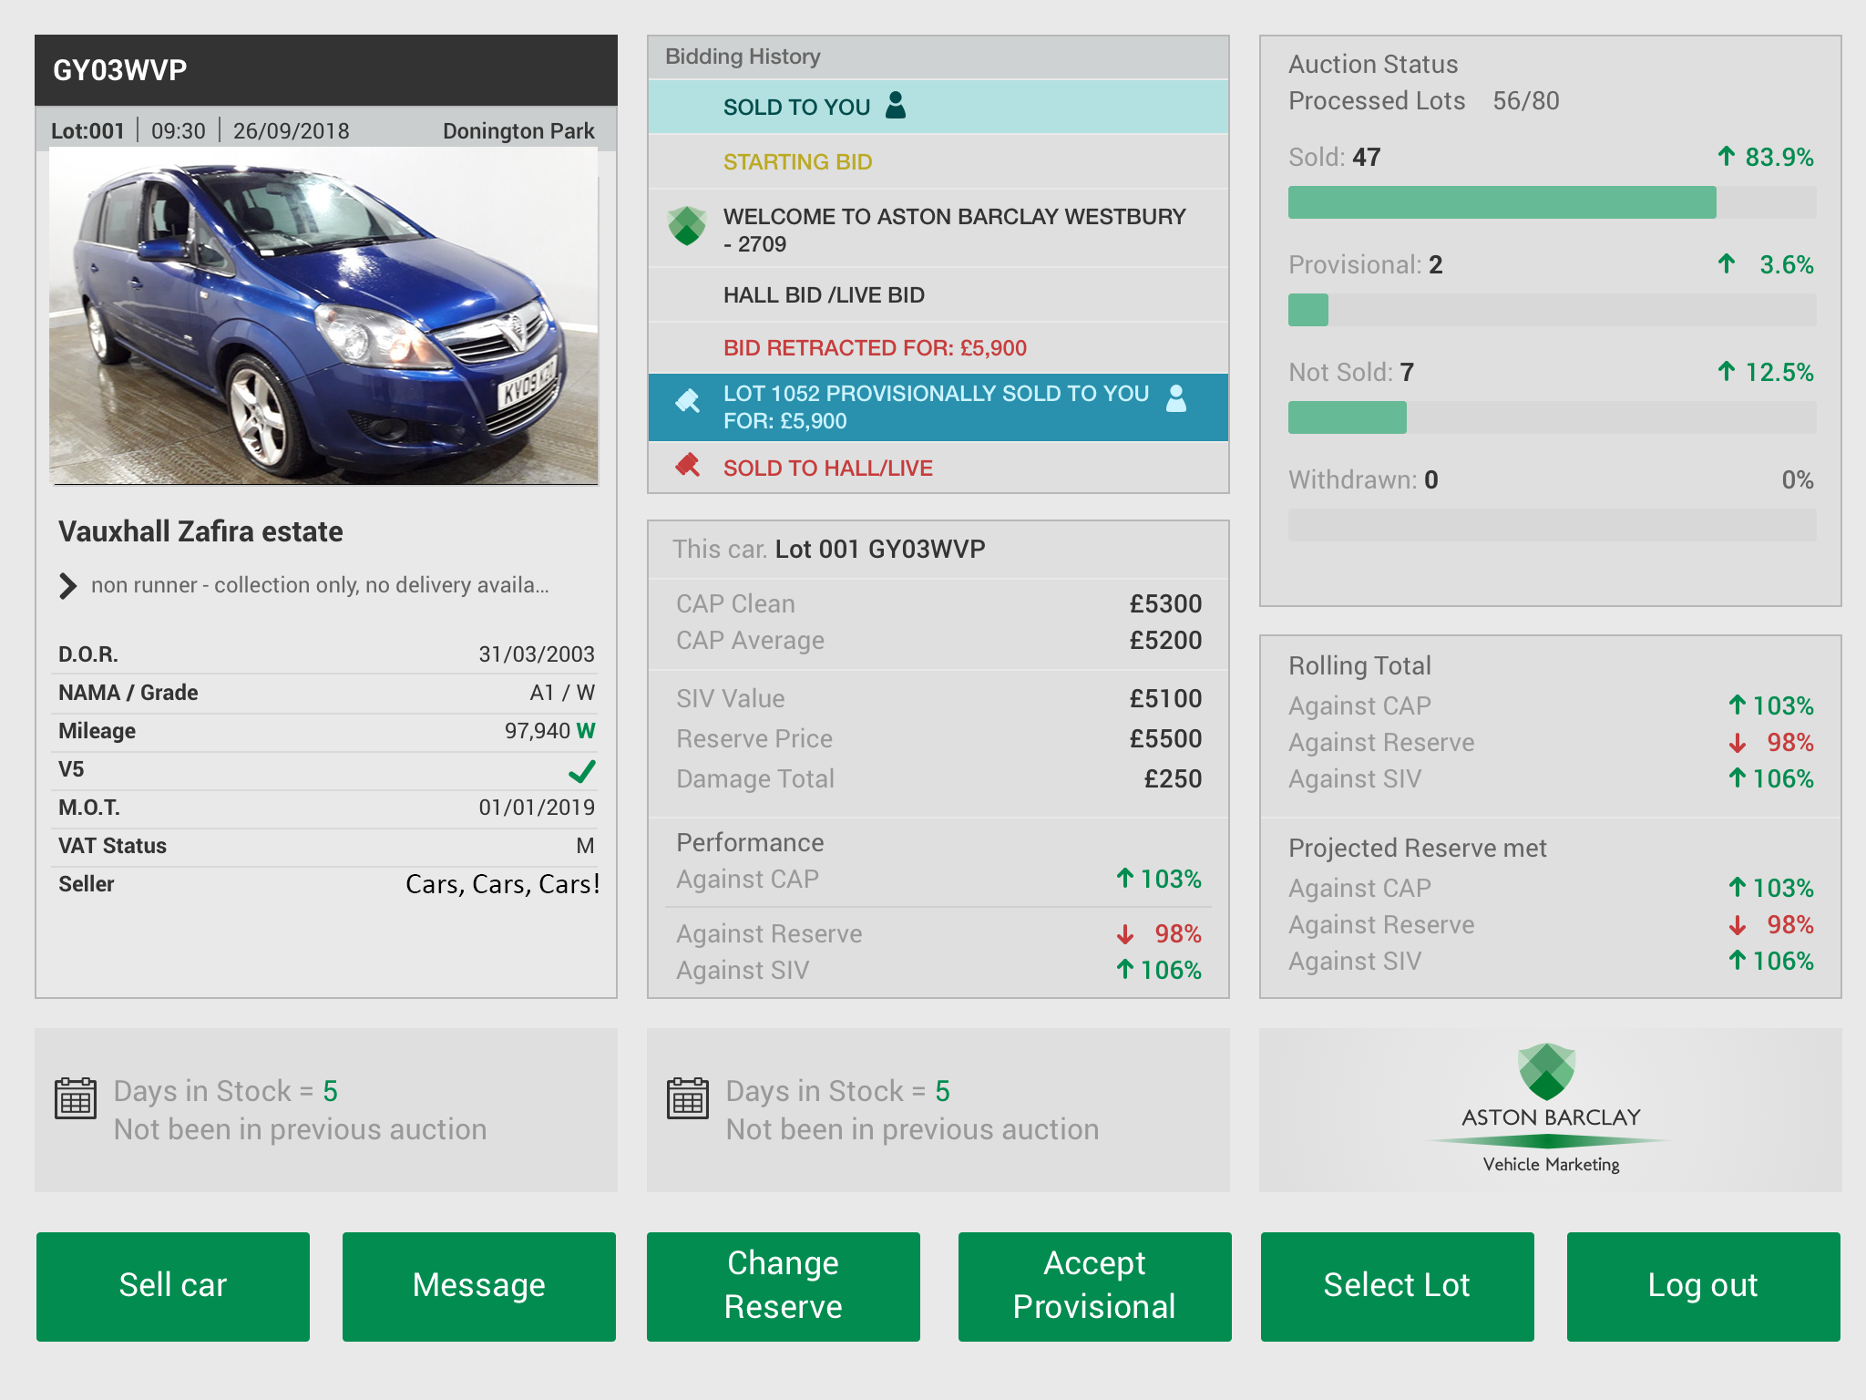Click the middle panel's calendar icon
1866x1400 pixels.
pos(688,1098)
